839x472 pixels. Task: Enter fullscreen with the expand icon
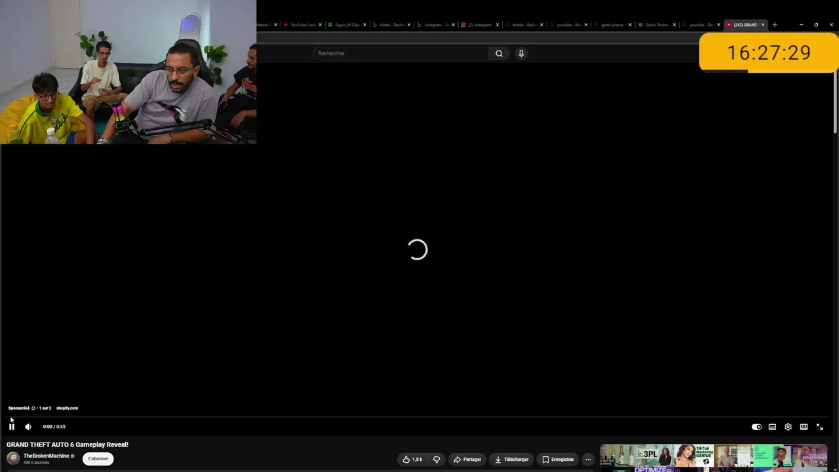point(819,427)
